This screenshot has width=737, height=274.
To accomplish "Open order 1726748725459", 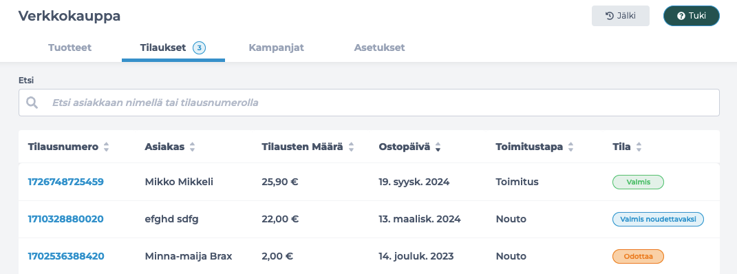I will 66,182.
